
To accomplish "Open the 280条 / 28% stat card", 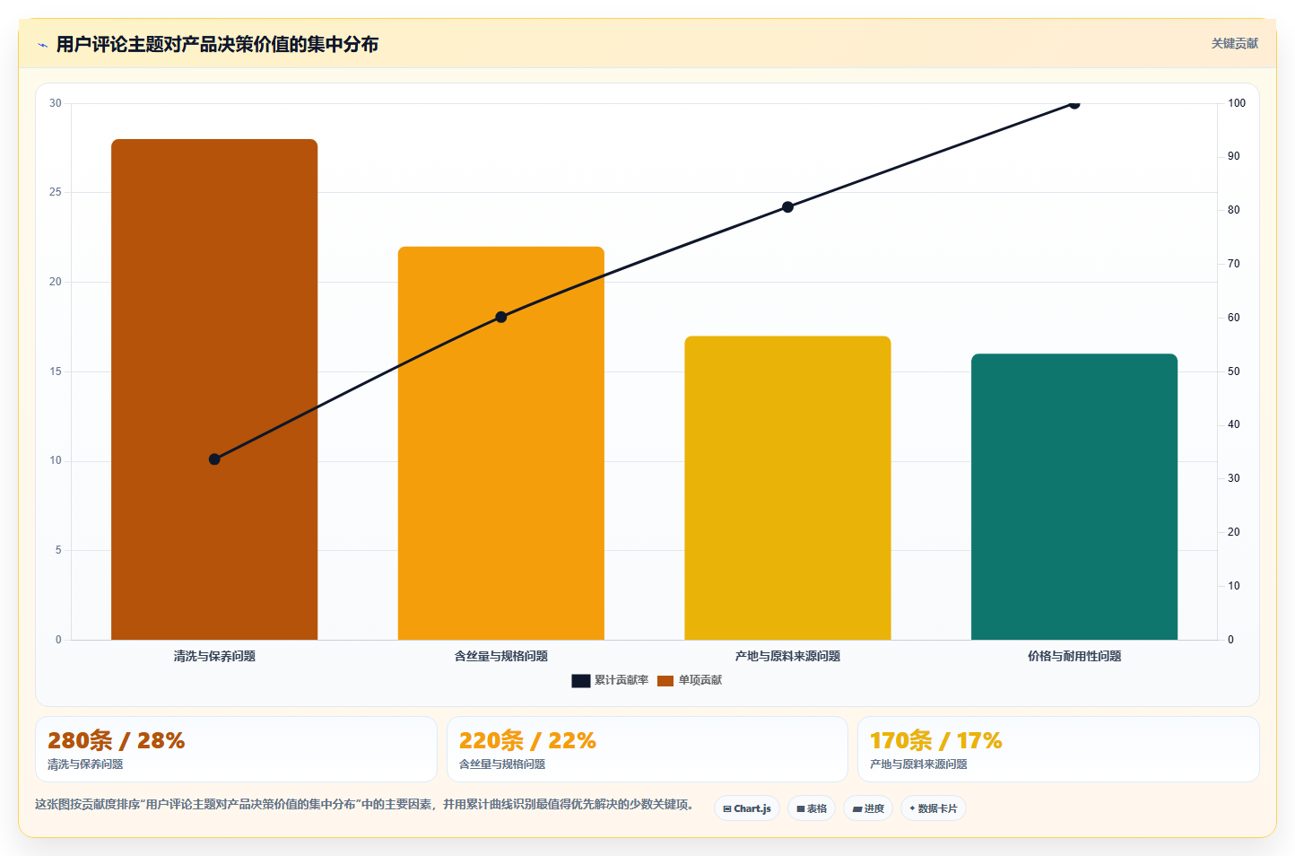I will [236, 749].
